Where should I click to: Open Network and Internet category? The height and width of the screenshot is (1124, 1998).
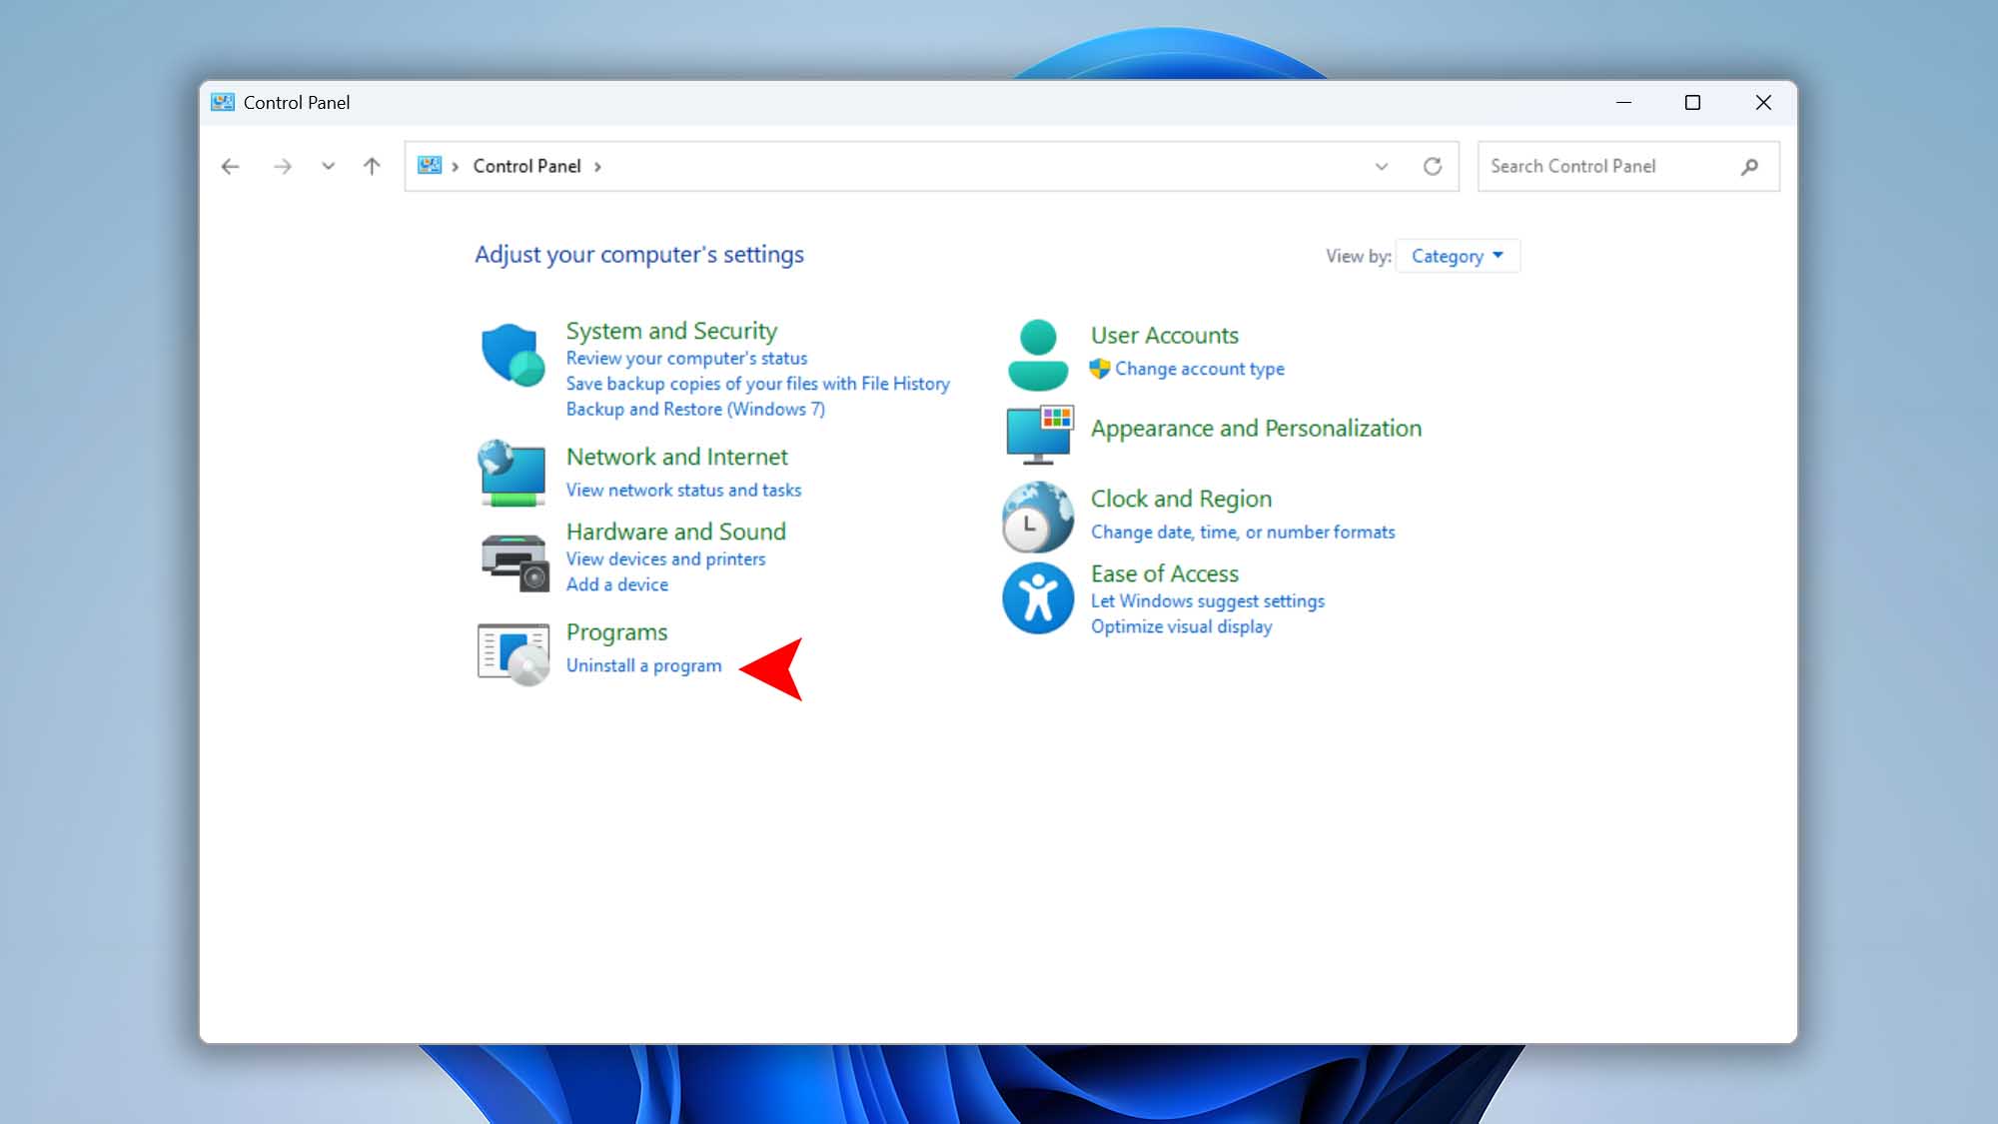[x=676, y=457]
